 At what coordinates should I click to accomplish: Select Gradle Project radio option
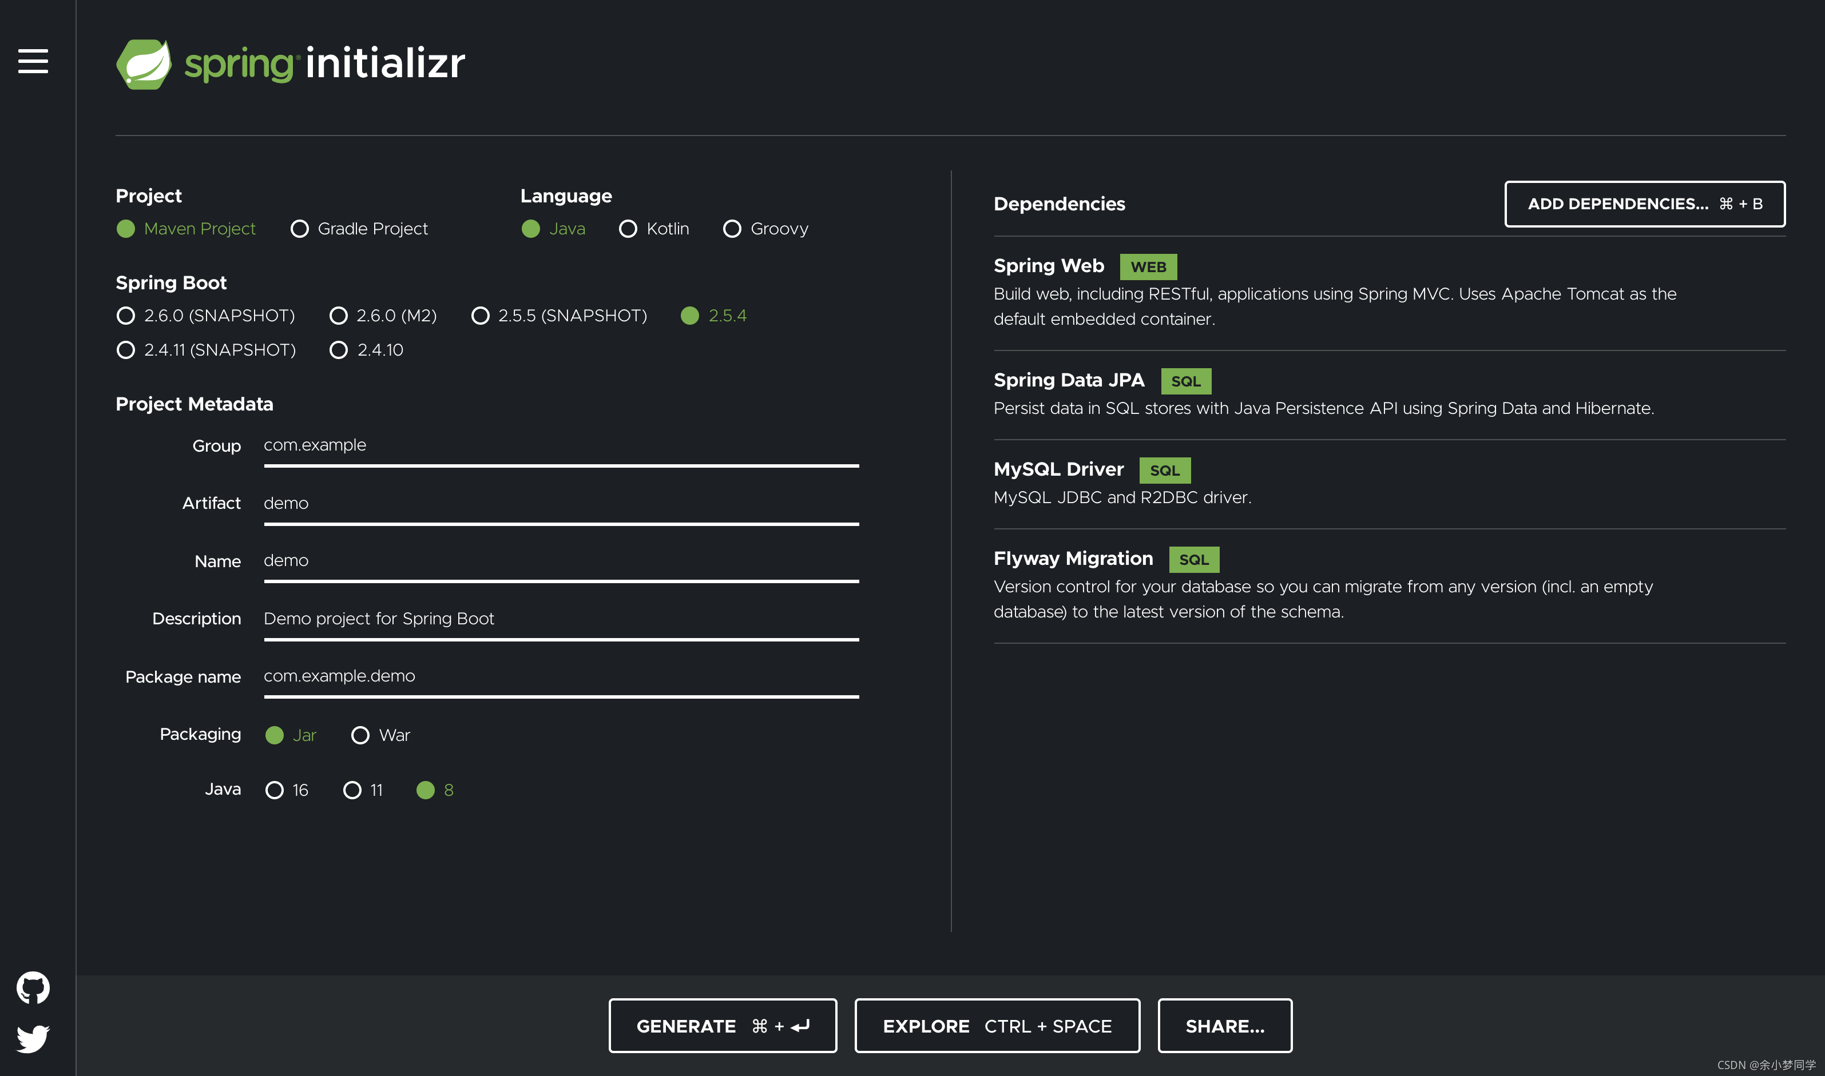[300, 229]
